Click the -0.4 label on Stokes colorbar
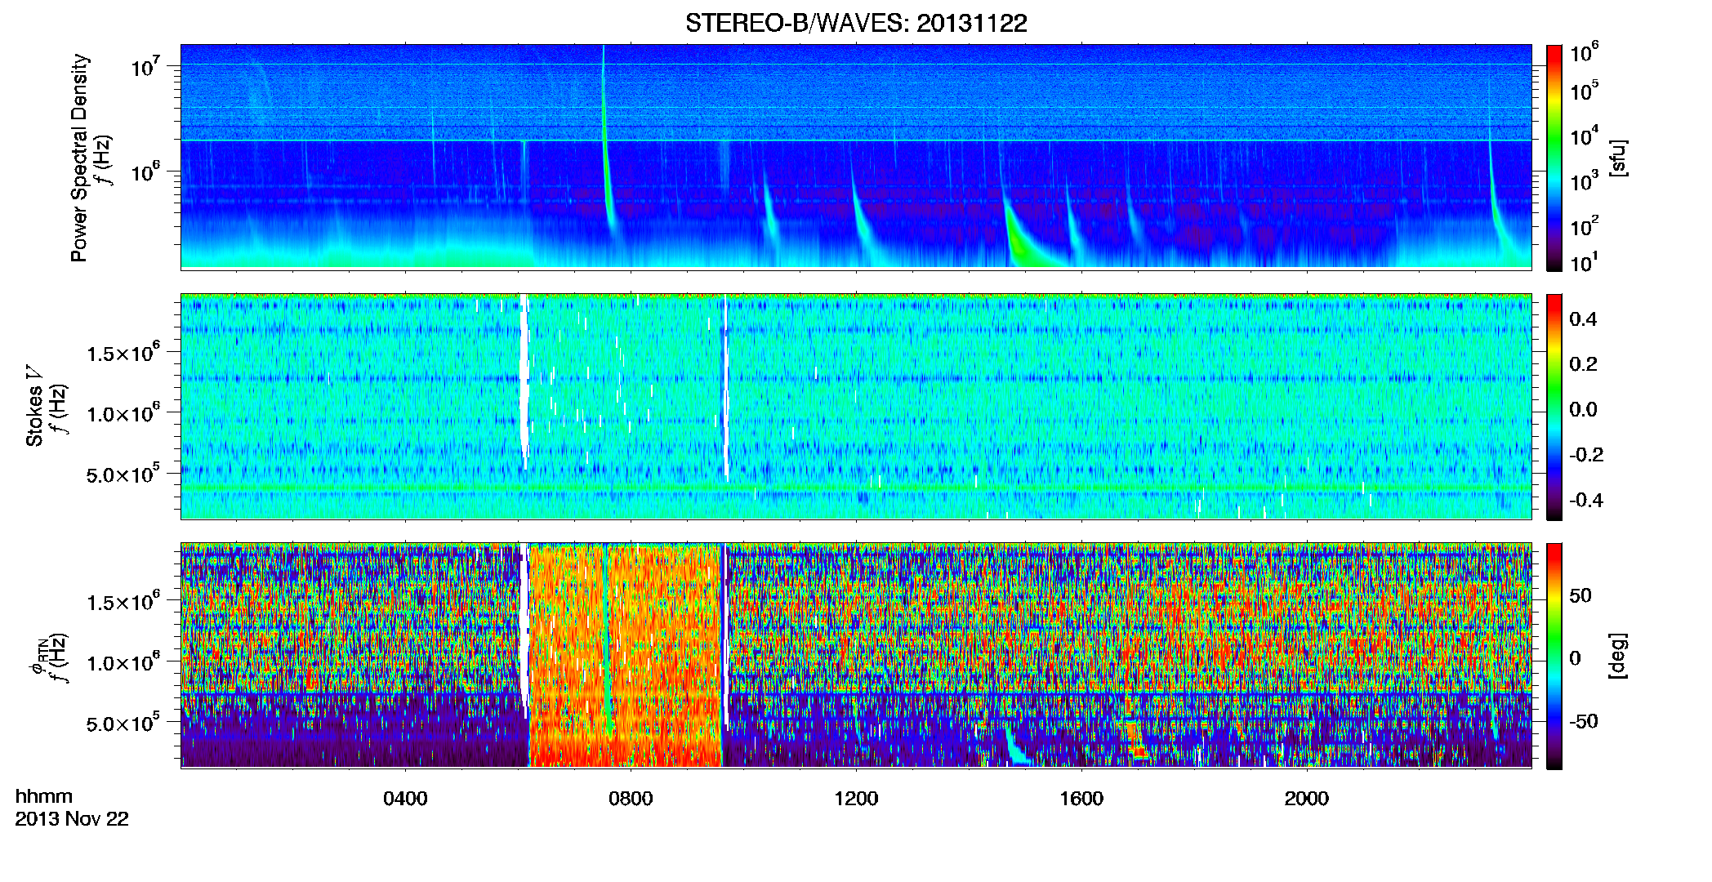Screen dimensions: 1712x882 click(x=1586, y=501)
